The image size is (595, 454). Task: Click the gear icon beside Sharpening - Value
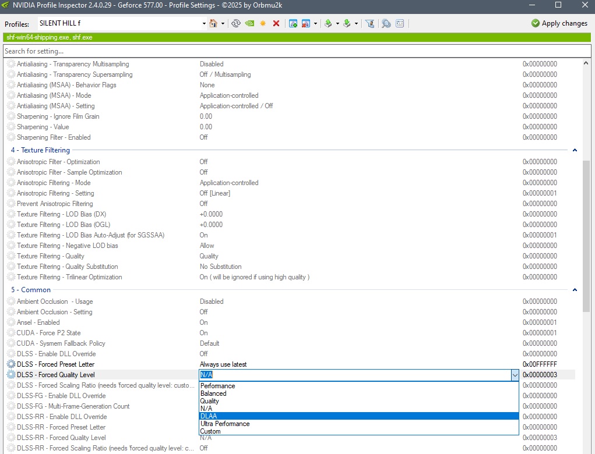pos(11,127)
